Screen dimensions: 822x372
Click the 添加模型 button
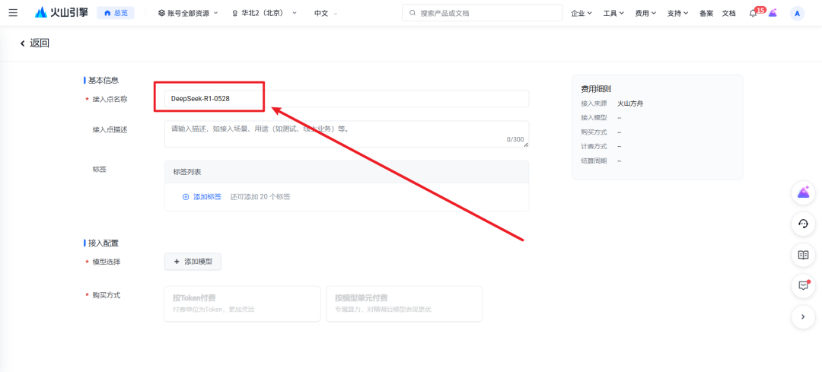pyautogui.click(x=193, y=262)
